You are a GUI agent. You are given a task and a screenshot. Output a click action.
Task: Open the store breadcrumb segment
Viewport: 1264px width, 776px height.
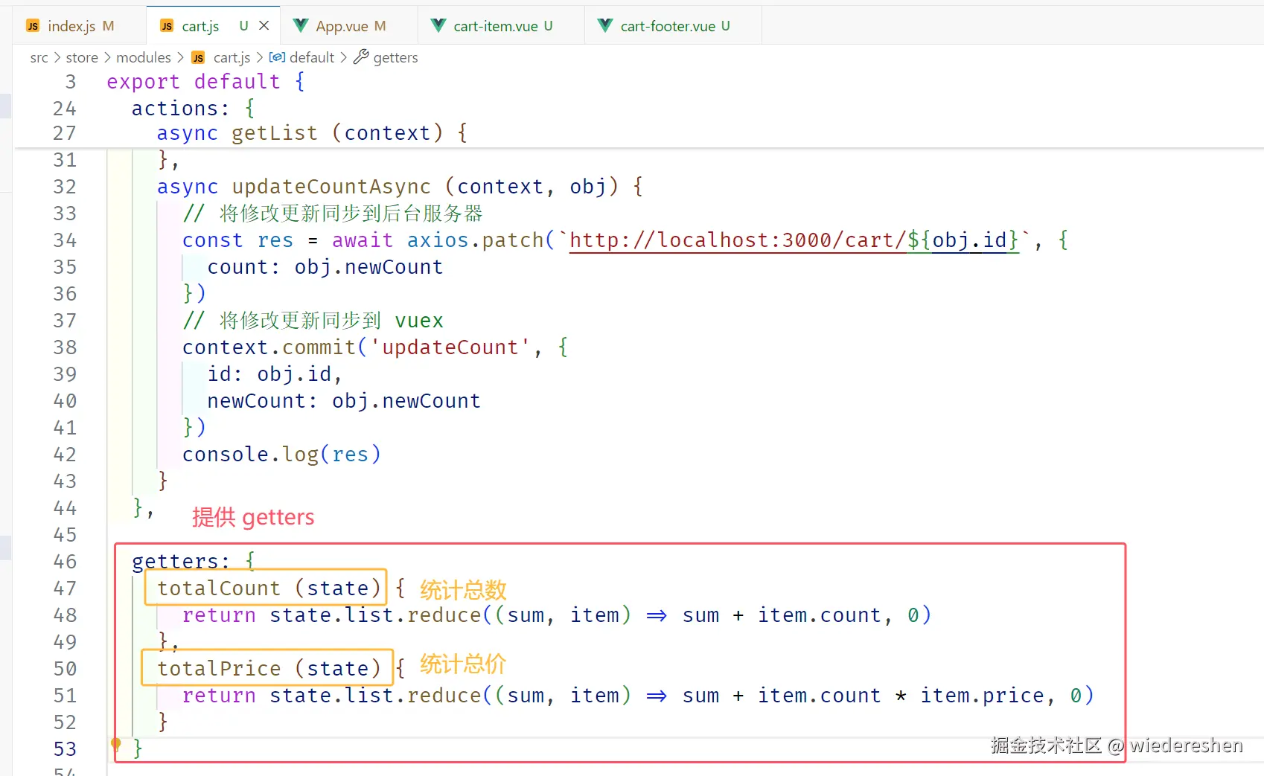point(82,57)
